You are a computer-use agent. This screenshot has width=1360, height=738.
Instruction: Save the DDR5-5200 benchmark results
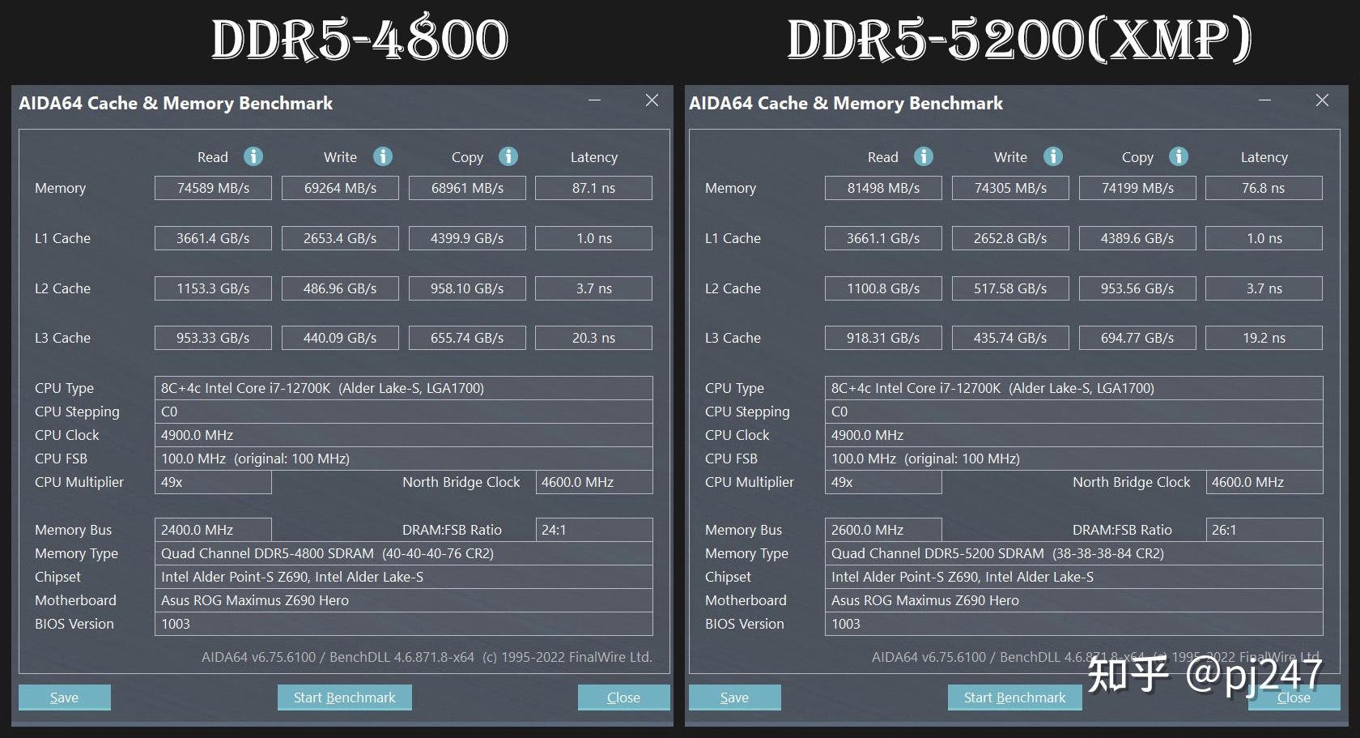click(734, 697)
